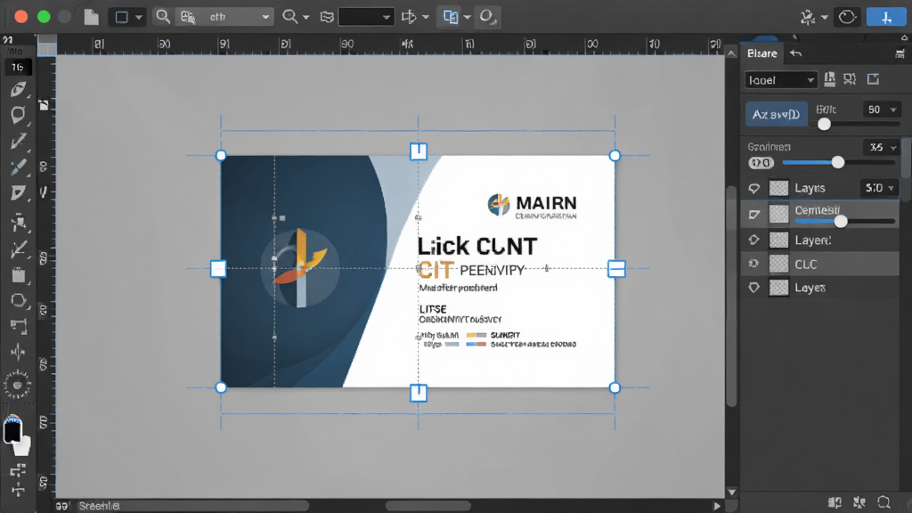Select the paint brush tool
Screen dimensions: 912x513
pyautogui.click(x=18, y=167)
